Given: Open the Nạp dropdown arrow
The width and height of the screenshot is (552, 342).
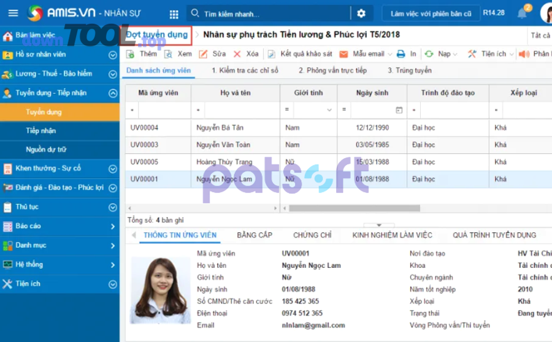Looking at the screenshot, I should tap(455, 54).
